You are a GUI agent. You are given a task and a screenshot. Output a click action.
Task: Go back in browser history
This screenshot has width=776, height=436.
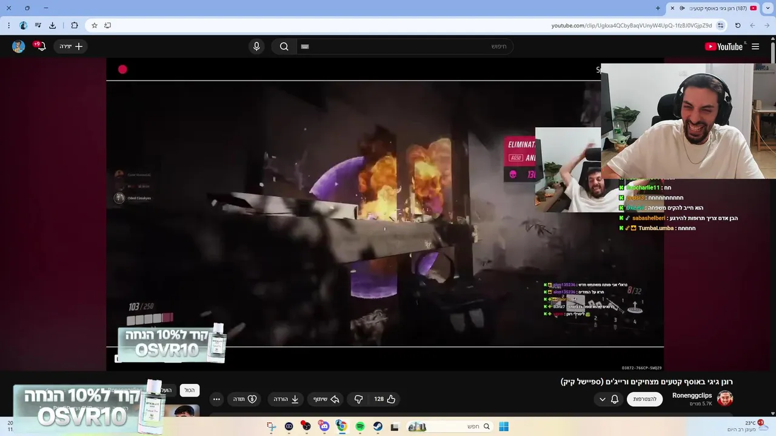click(766, 25)
